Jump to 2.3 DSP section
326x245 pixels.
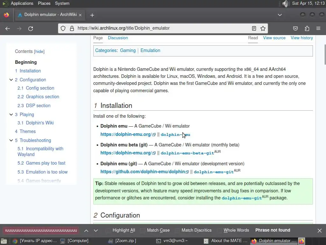point(34,106)
